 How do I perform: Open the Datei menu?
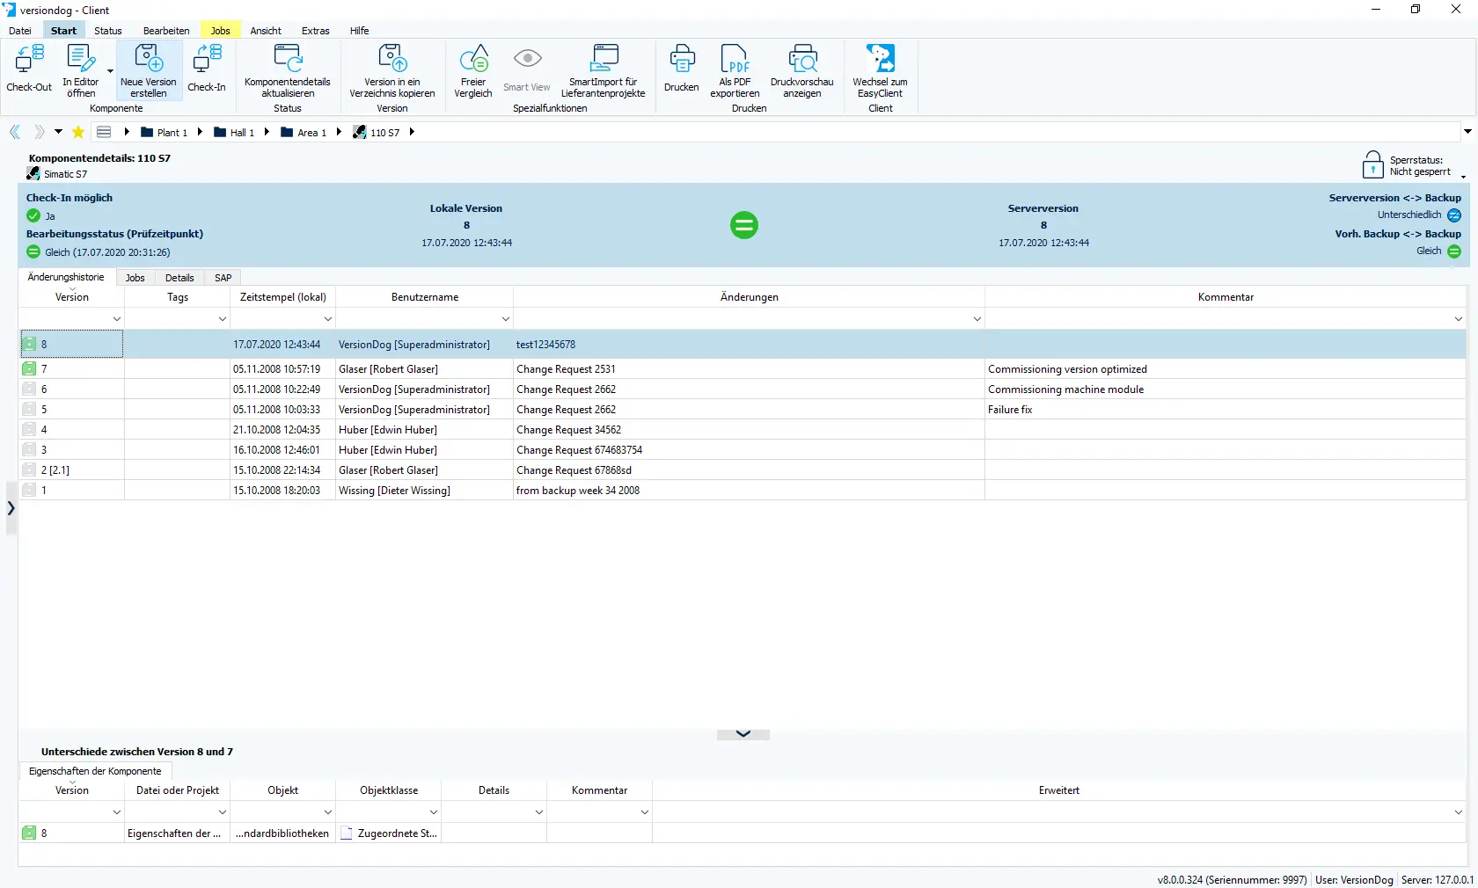[20, 31]
